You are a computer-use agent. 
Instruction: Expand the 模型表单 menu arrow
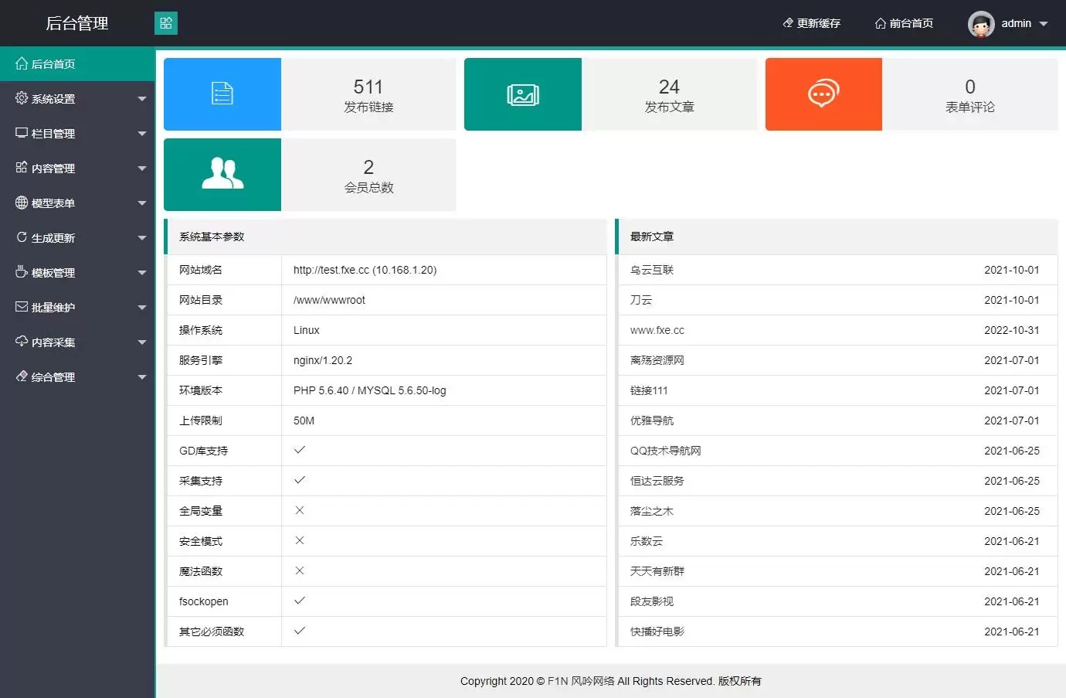141,203
